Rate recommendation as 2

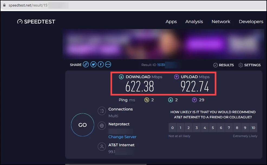[188, 128]
